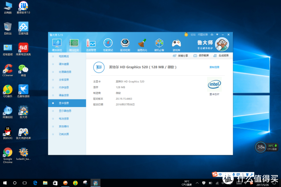This screenshot has width=281, height=187.
Task: Select 显卡信息 in sidebar
Action: point(67,103)
